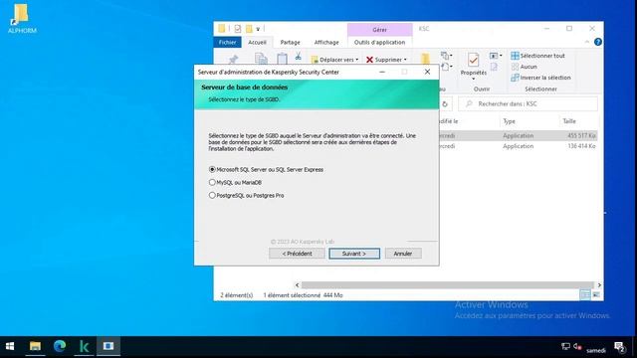Click Sélectionner tout in ribbon
The width and height of the screenshot is (637, 358).
click(x=537, y=56)
